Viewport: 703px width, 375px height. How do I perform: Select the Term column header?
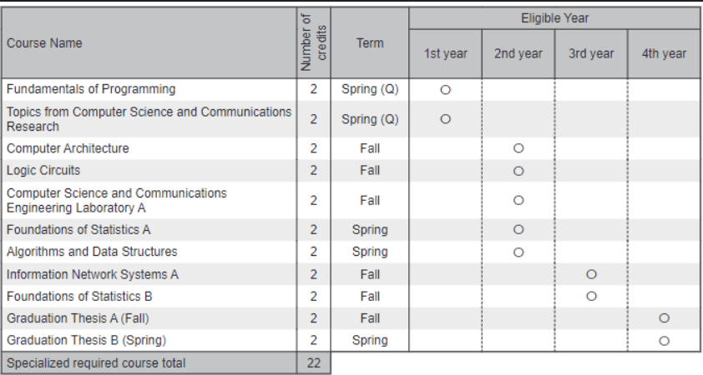370,43
